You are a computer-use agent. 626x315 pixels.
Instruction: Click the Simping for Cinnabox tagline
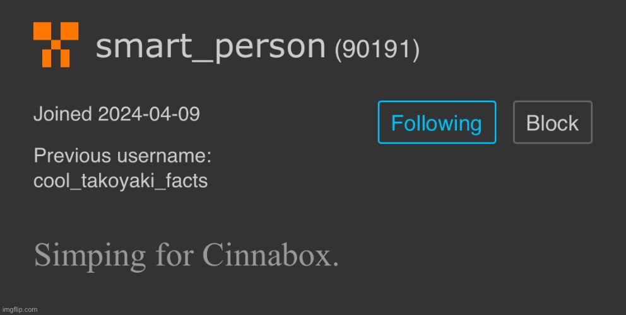click(186, 255)
